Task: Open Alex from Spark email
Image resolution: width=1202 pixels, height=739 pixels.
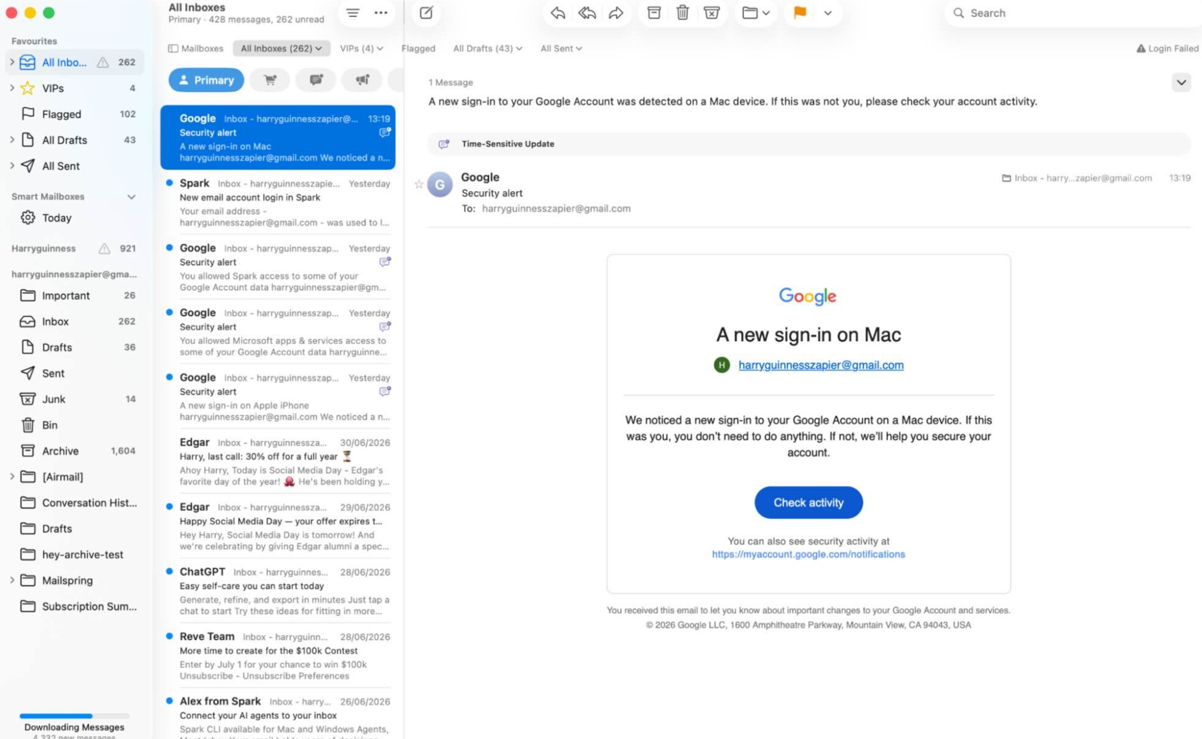Action: point(278,715)
